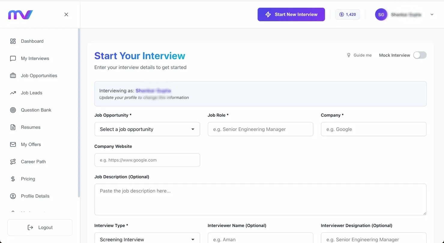Viewport: 444px width, 243px height.
Task: Open the Pricing section with the dollar icon
Action: tap(13, 179)
